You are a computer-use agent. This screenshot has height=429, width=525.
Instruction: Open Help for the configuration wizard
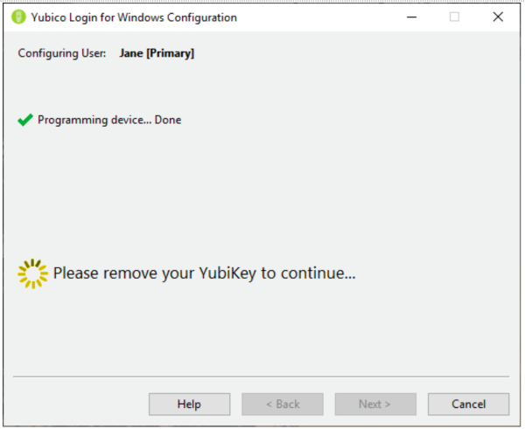189,404
